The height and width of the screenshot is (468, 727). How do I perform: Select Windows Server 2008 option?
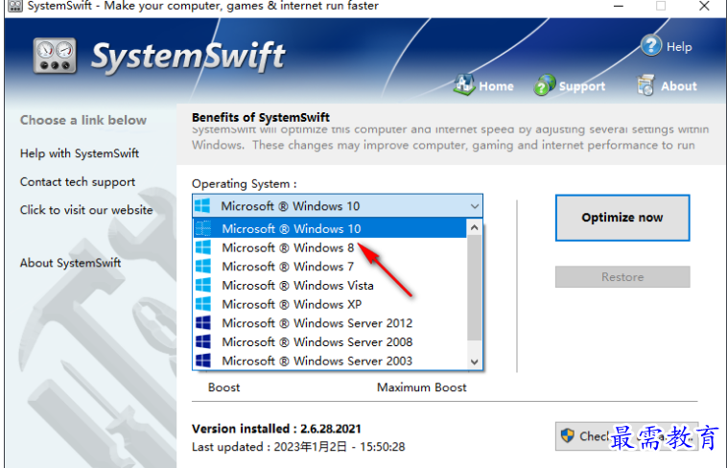pos(330,341)
